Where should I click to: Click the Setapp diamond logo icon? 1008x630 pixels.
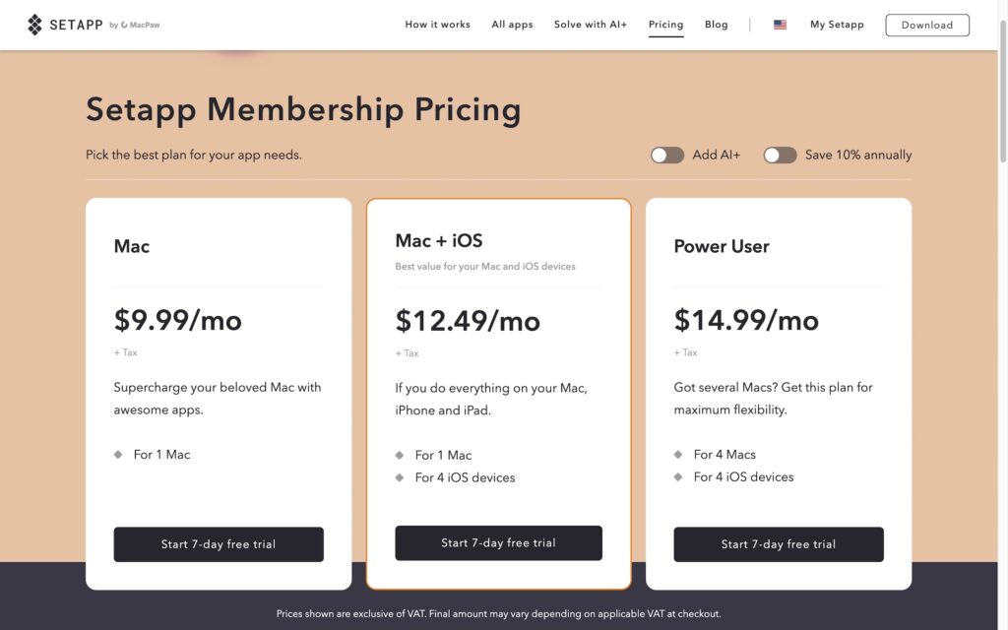(37, 24)
